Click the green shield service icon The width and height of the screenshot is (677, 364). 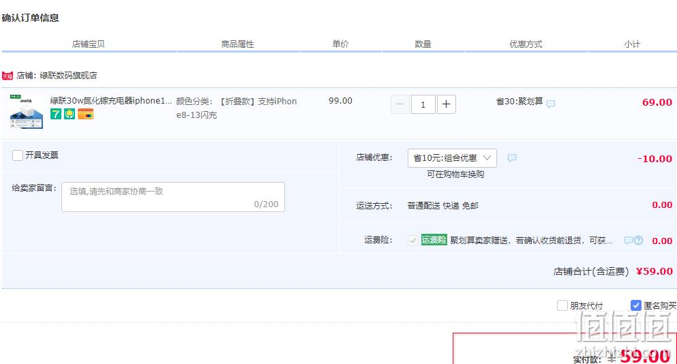[70, 114]
